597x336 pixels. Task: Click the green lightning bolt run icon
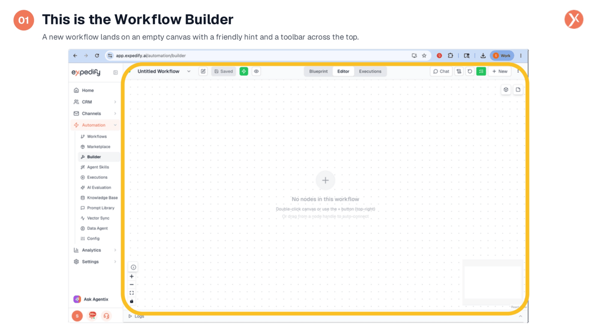point(244,71)
